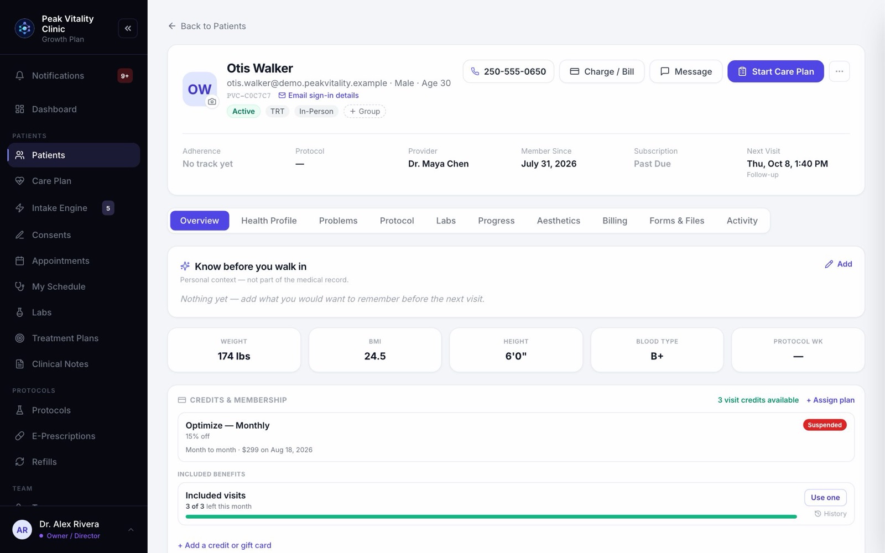Image resolution: width=885 pixels, height=553 pixels.
Task: Open Assign plan option
Action: point(830,400)
